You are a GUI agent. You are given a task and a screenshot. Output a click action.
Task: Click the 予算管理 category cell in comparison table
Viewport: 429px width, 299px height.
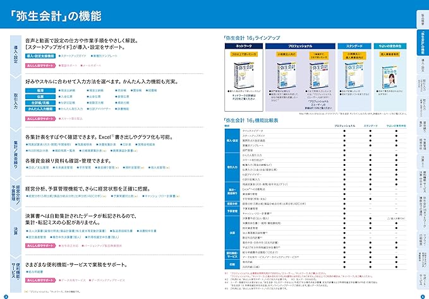(x=233, y=211)
